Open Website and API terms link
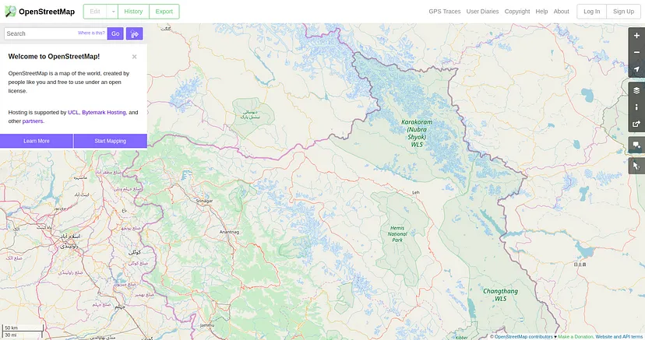 tap(619, 337)
